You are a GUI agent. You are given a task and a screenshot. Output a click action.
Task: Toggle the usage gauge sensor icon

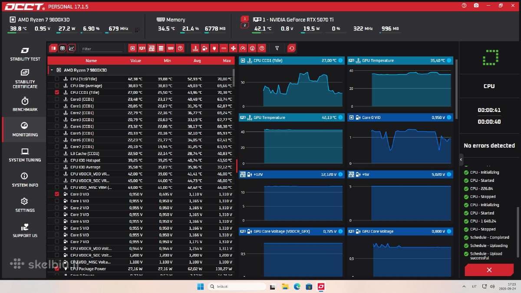coord(252,48)
